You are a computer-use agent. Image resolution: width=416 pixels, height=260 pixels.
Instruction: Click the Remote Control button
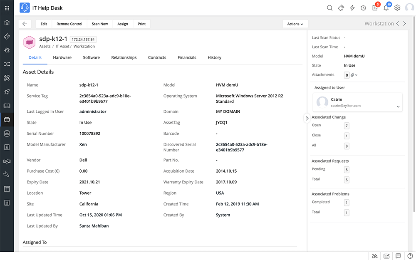[69, 24]
